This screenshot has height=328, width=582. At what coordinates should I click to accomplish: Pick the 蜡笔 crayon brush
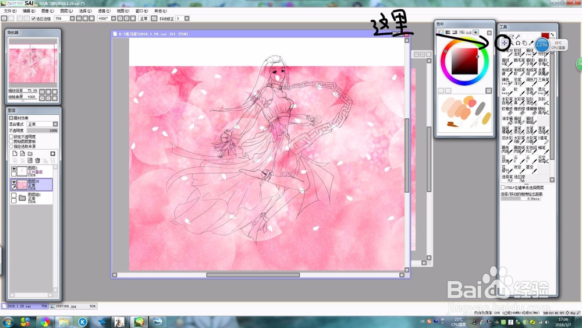[x=544, y=150]
